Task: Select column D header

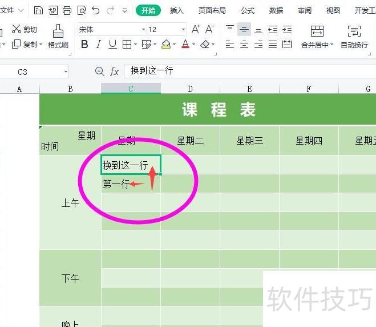Action: [x=190, y=89]
